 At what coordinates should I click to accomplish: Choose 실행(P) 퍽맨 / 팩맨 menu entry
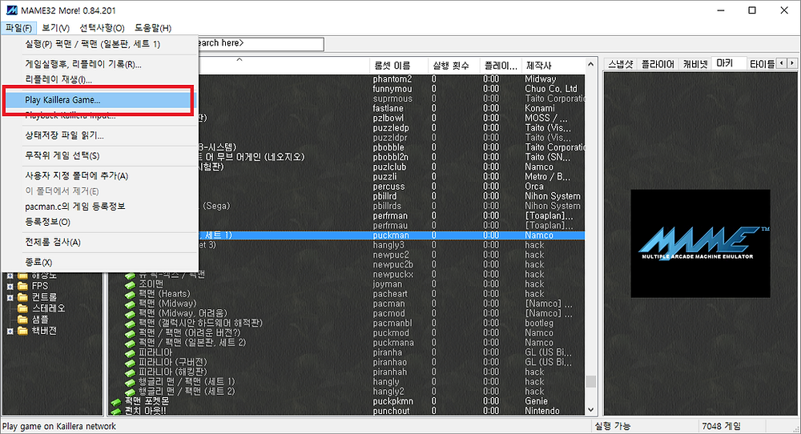coord(99,44)
